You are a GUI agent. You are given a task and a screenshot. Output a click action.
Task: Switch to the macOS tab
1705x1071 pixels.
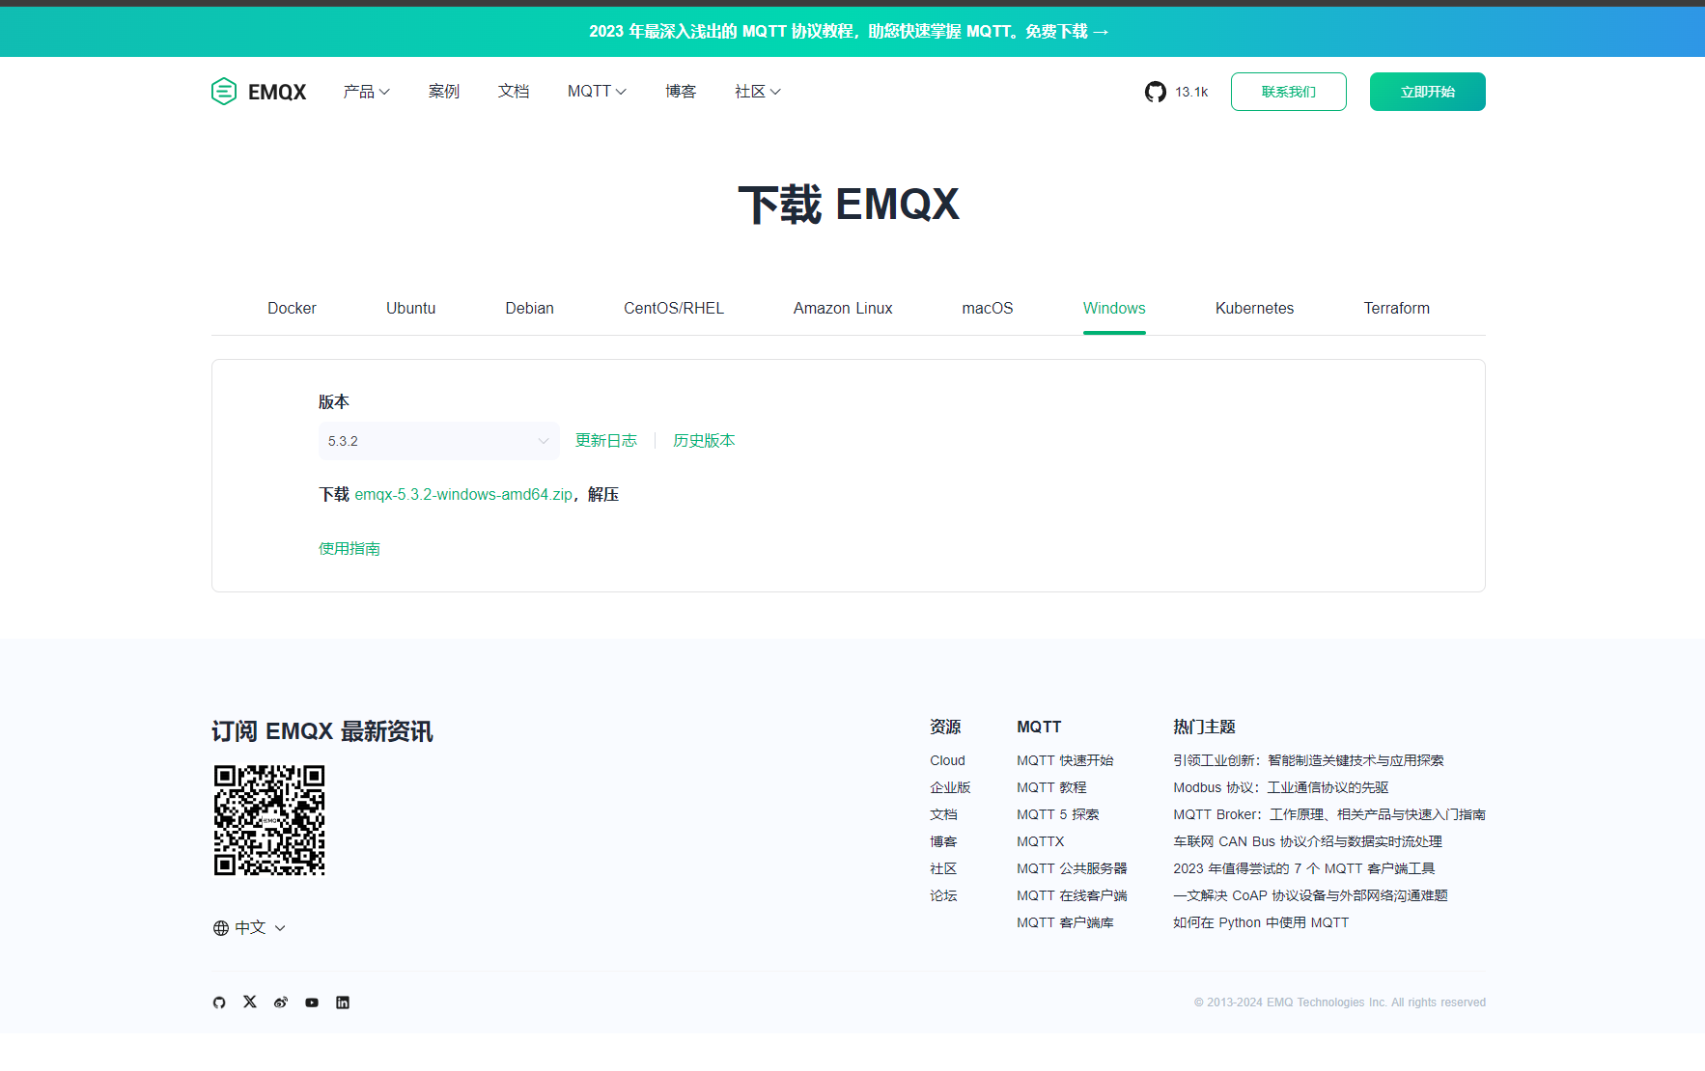tap(987, 309)
